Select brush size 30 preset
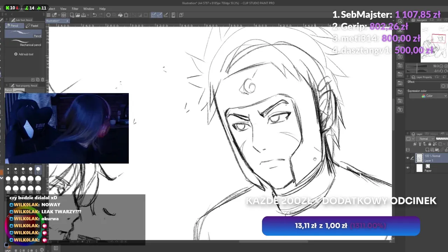Viewport: 448px width, 252px height. point(23,180)
